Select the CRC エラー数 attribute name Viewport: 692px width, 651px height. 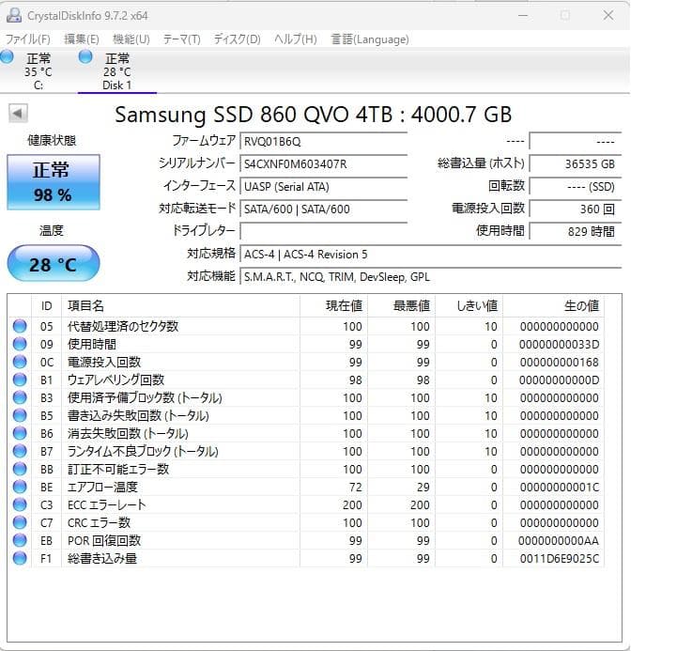pos(99,522)
